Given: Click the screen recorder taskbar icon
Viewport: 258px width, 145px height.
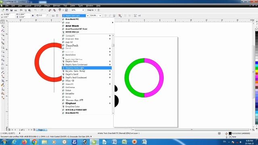Looking at the screenshot, I should click(x=134, y=142).
